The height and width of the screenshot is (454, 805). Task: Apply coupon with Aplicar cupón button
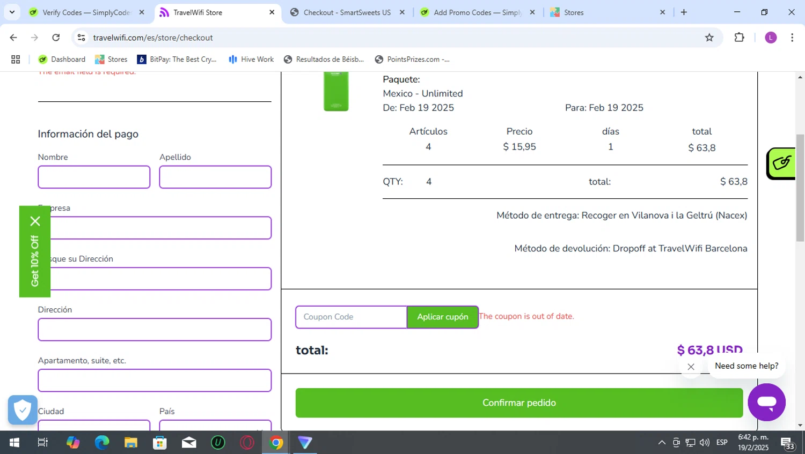click(x=443, y=317)
